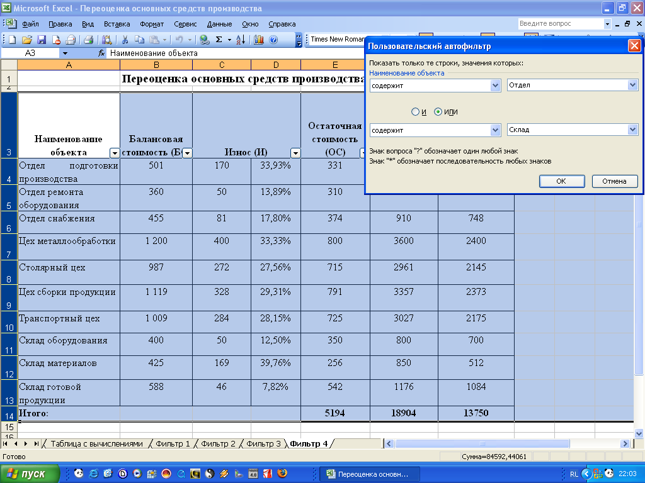
Task: Click the New workbook icon
Action: point(12,40)
